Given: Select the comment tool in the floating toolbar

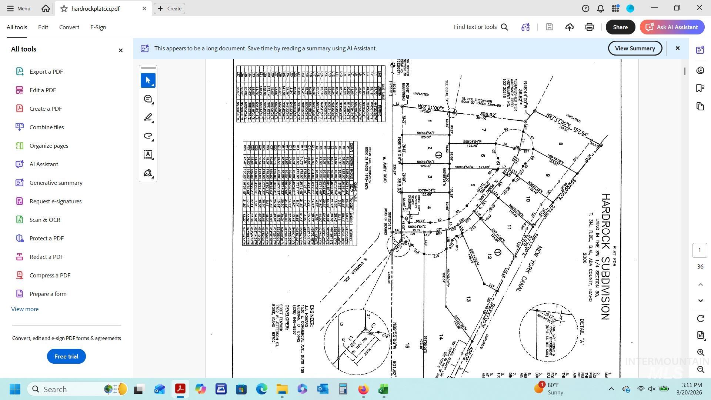Looking at the screenshot, I should (x=148, y=99).
